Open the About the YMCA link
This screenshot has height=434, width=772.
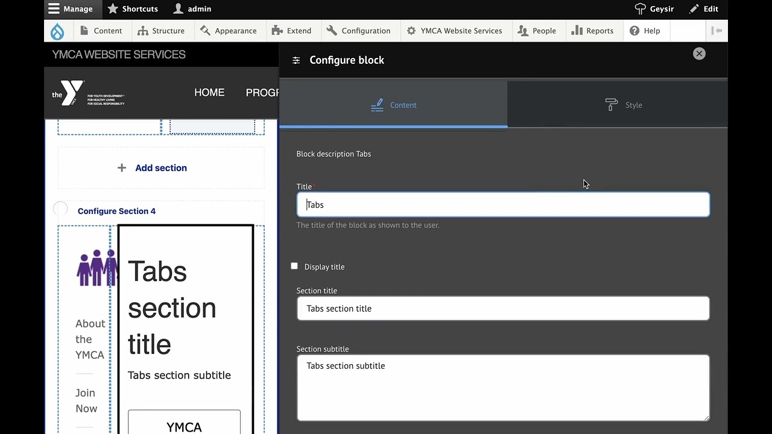coord(90,339)
